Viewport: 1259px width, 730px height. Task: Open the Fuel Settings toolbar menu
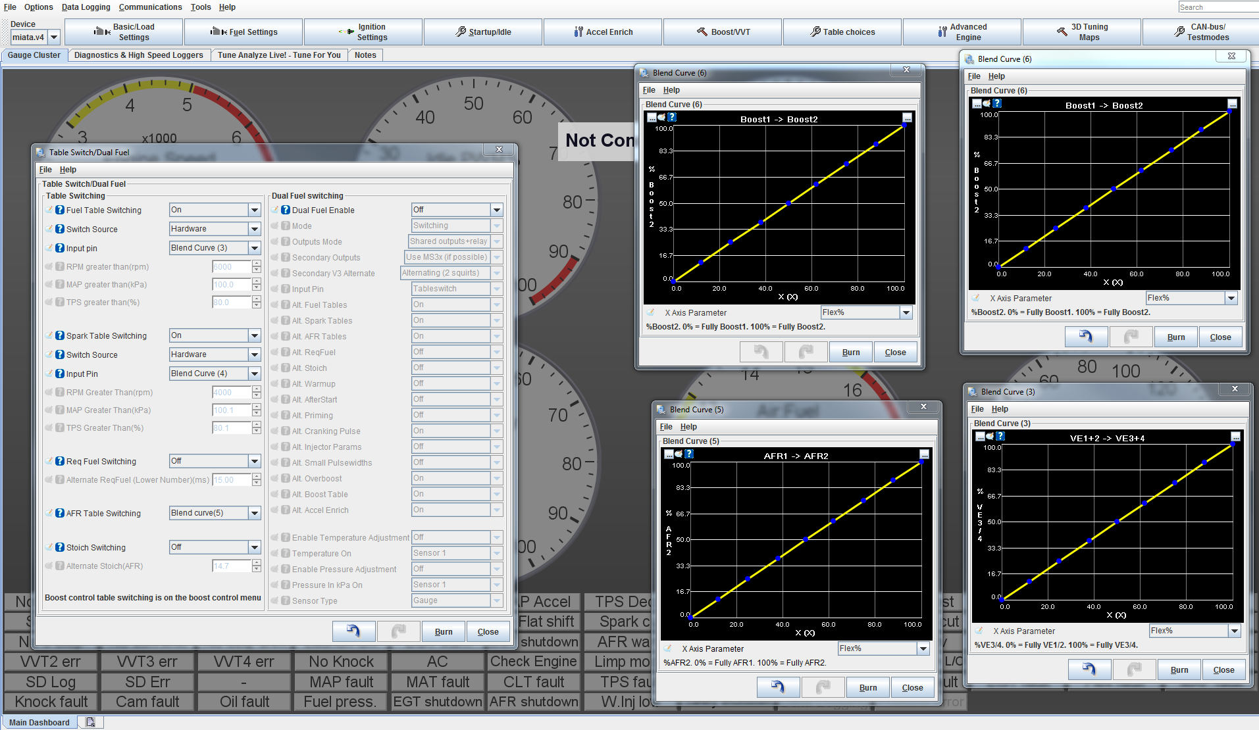[x=244, y=32]
